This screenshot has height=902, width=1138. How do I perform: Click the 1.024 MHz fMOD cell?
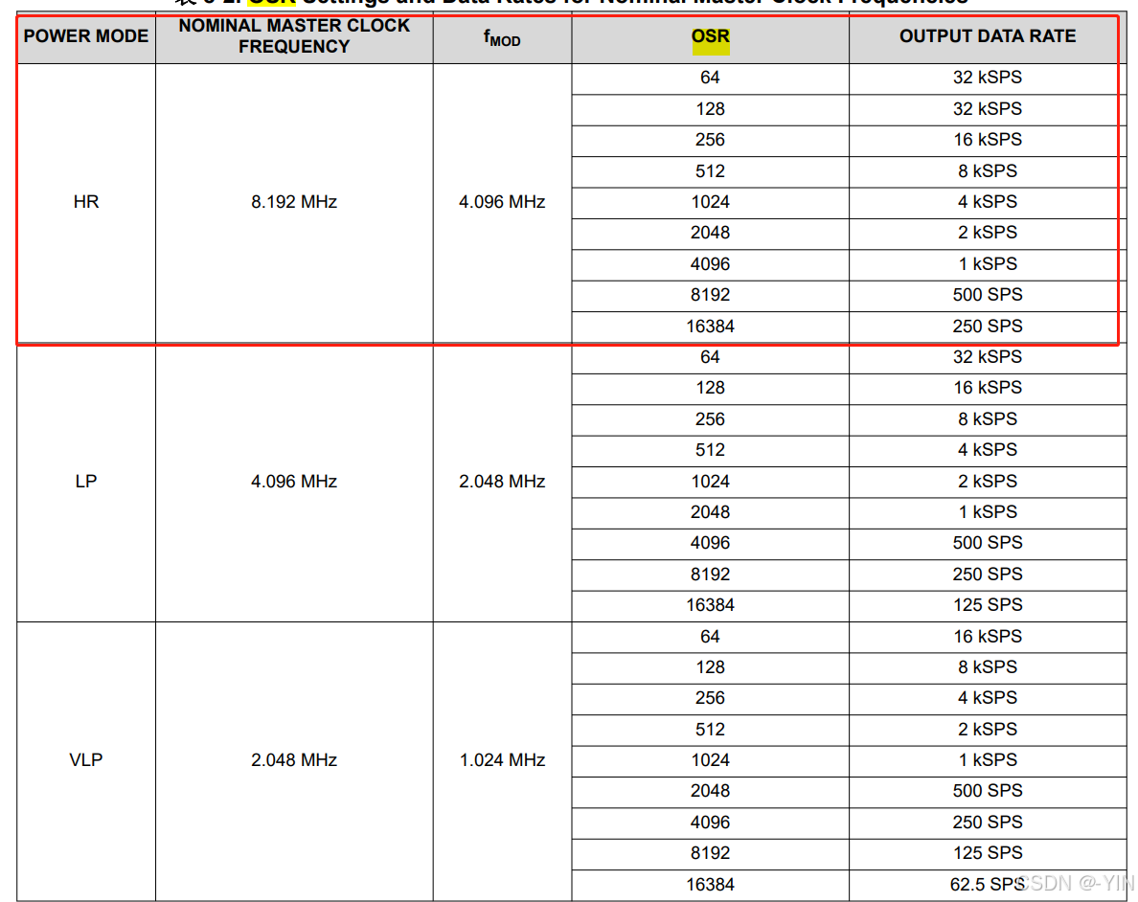coord(502,759)
